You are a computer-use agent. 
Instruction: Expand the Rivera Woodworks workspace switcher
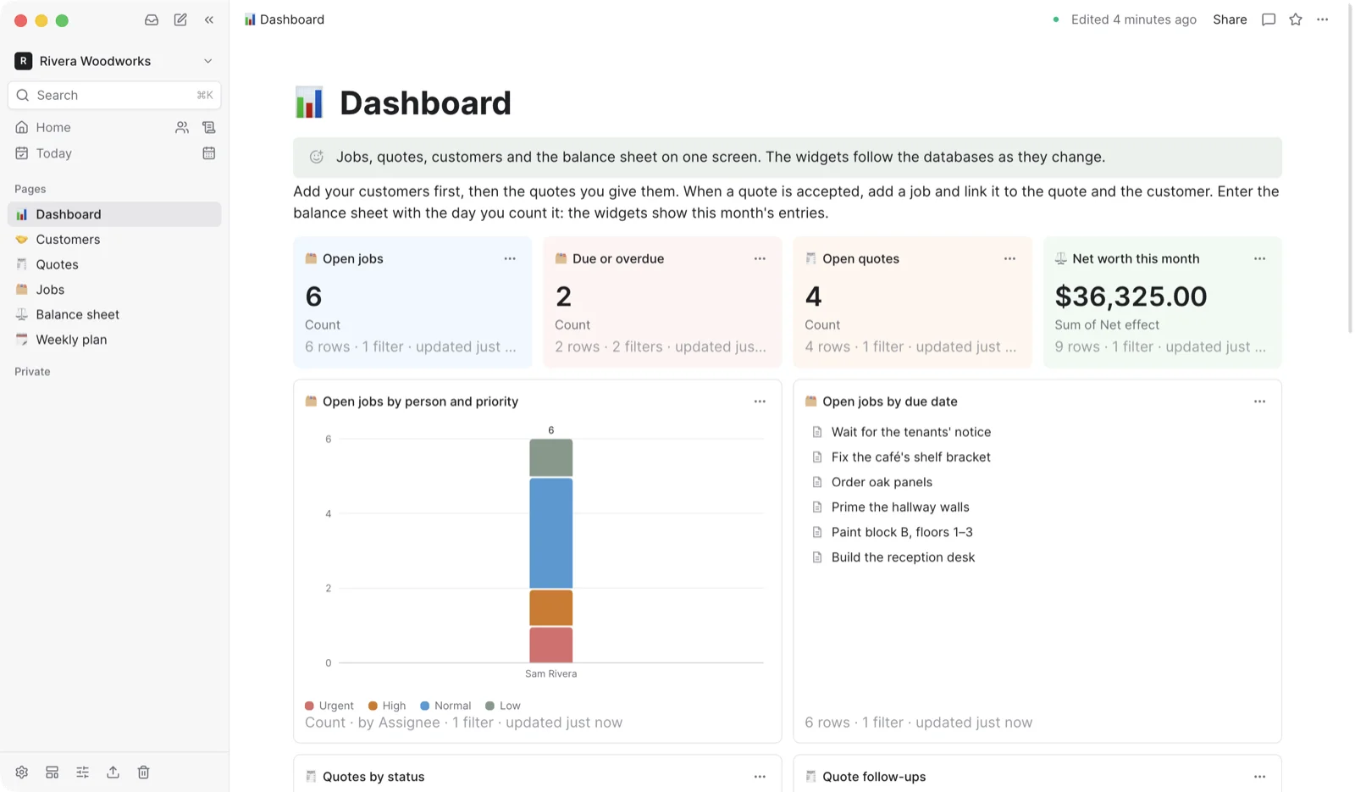pyautogui.click(x=114, y=61)
